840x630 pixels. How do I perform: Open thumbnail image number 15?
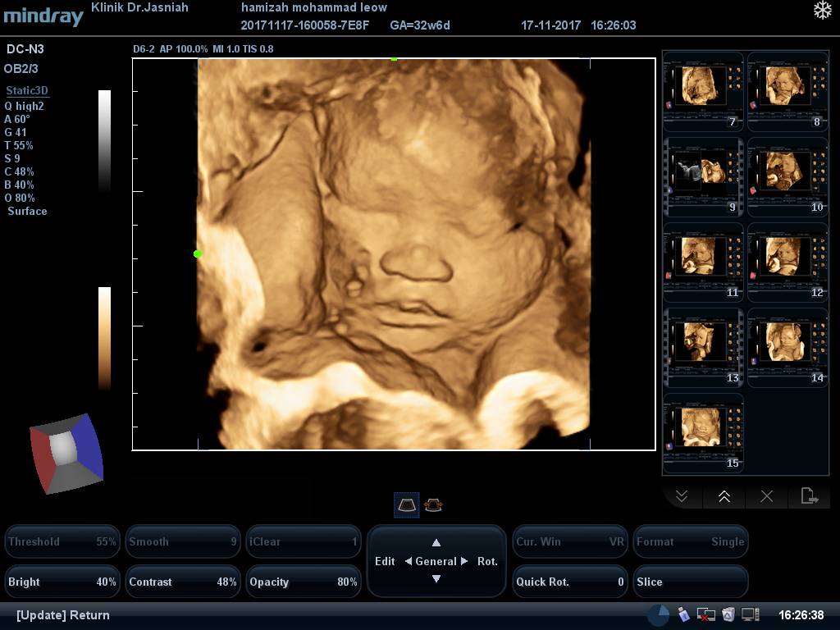click(x=703, y=431)
